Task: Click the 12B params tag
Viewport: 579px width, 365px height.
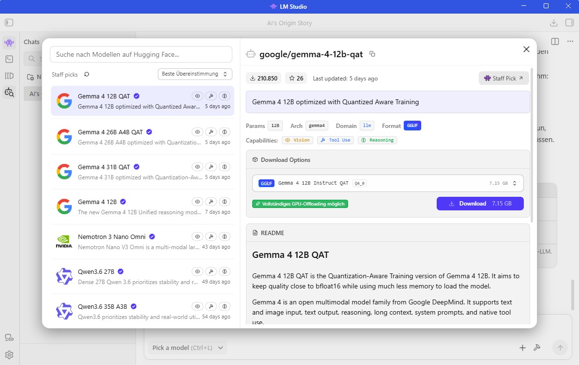Action: (x=275, y=126)
